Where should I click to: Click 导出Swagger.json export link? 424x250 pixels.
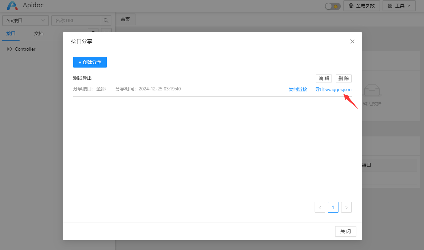[x=333, y=89]
